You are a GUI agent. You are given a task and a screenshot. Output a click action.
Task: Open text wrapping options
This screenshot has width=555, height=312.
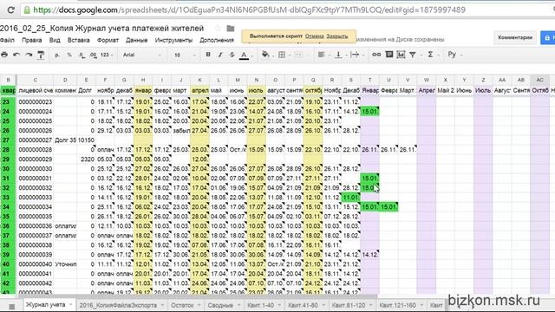[355, 55]
